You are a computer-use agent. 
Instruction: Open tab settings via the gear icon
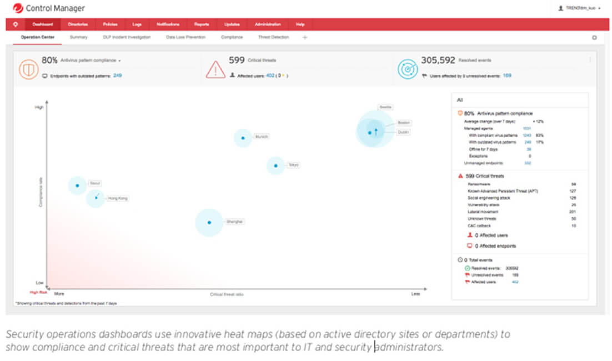coord(594,38)
